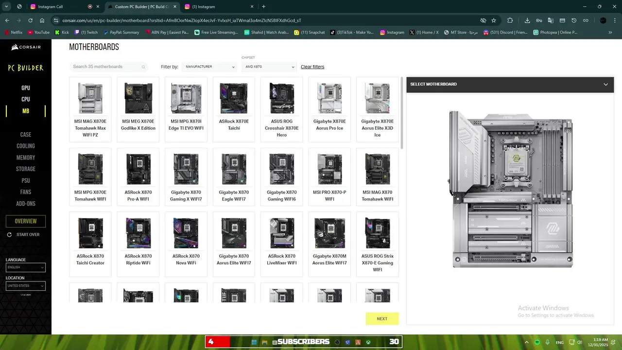The image size is (622, 350).
Task: Open browser Downloads icon
Action: (527, 20)
